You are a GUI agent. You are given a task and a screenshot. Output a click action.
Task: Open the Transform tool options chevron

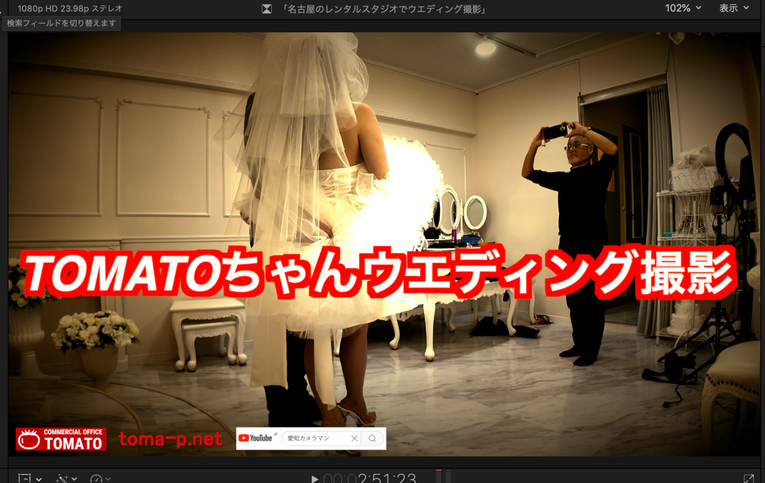pyautogui.click(x=39, y=479)
